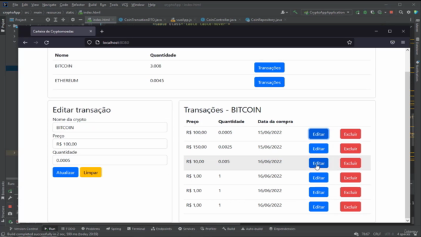Click Transações button for BITCOIN
The width and height of the screenshot is (421, 237).
pyautogui.click(x=269, y=68)
